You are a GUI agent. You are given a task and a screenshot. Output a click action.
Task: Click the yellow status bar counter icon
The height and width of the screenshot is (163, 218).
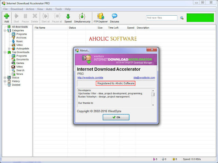(174, 159)
